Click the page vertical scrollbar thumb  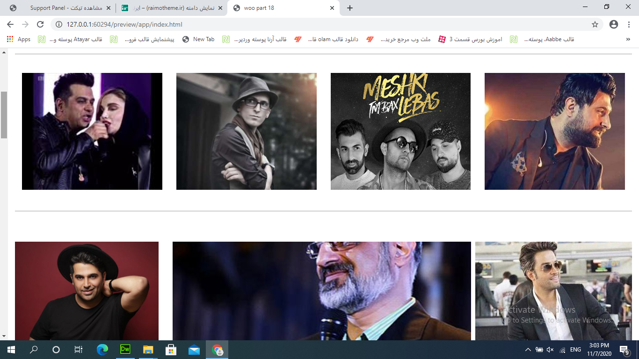[4, 115]
